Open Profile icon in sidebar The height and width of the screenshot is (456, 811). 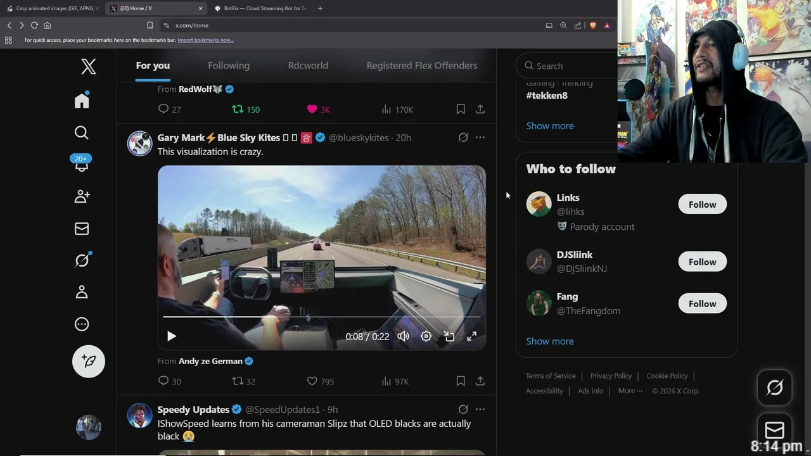click(x=82, y=292)
